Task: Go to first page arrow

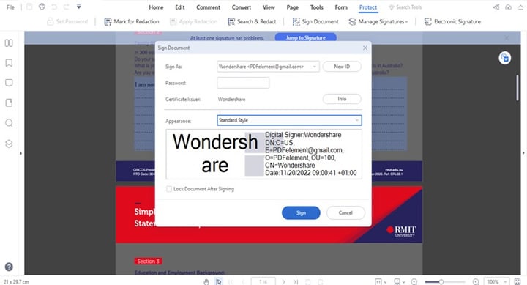Action: coord(231,282)
